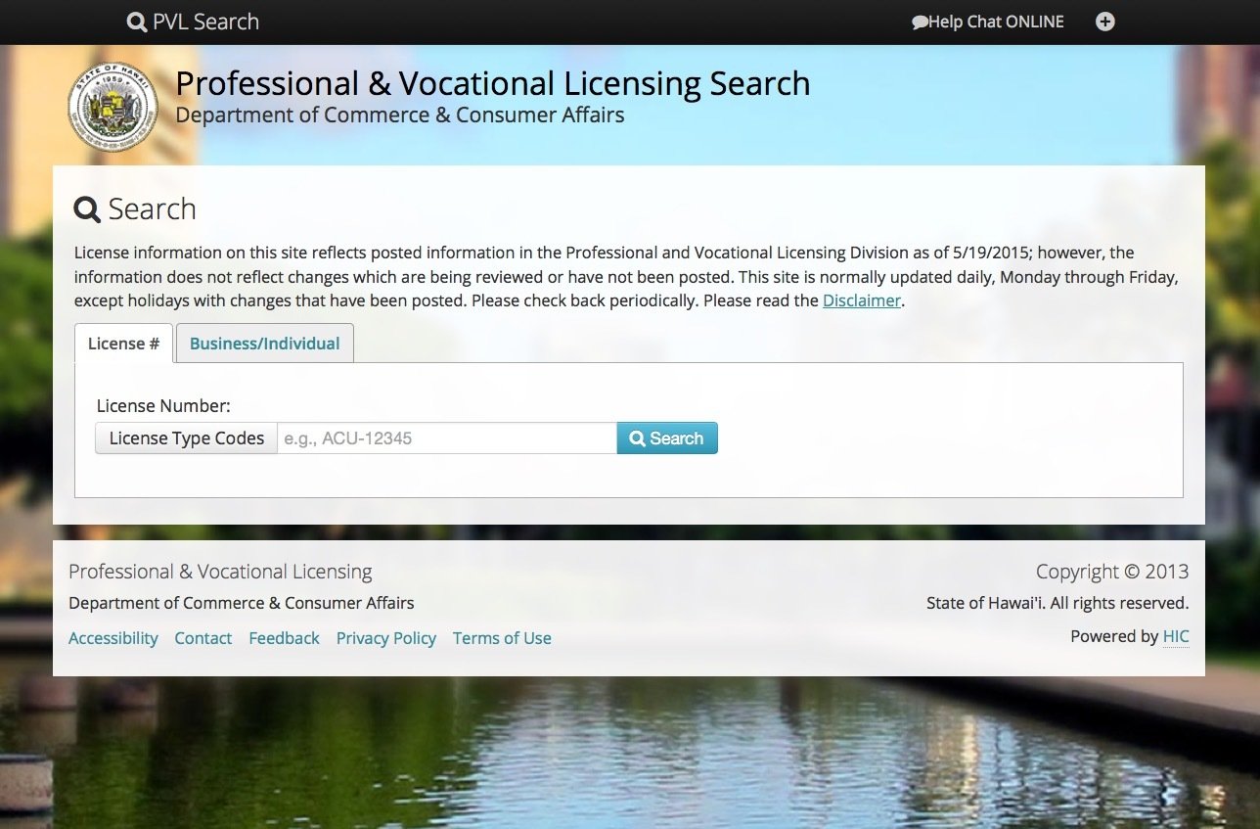Open the Privacy Policy link

tap(386, 638)
